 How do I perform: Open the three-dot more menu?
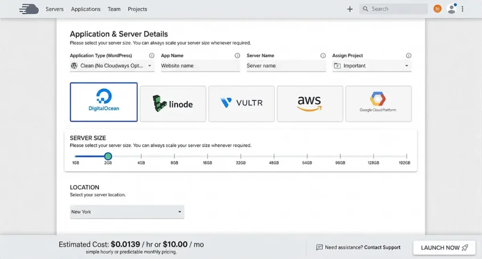pyautogui.click(x=462, y=9)
